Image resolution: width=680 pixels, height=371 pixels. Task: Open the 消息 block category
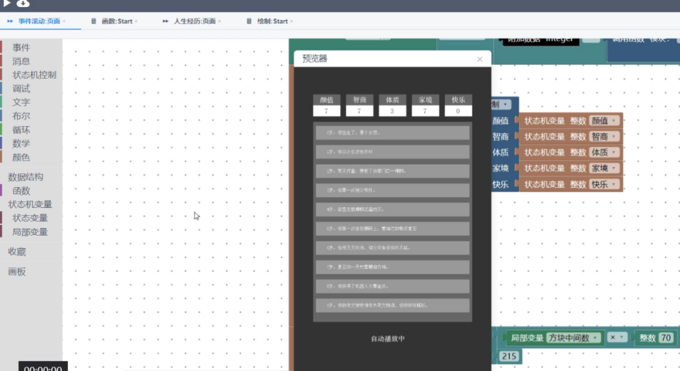click(x=21, y=61)
